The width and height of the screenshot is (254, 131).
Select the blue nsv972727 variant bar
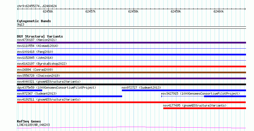click(184, 90)
